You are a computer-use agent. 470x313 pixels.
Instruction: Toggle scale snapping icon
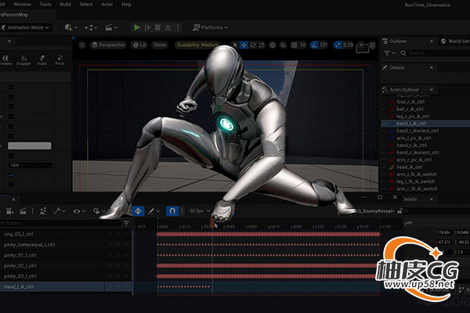(x=338, y=45)
